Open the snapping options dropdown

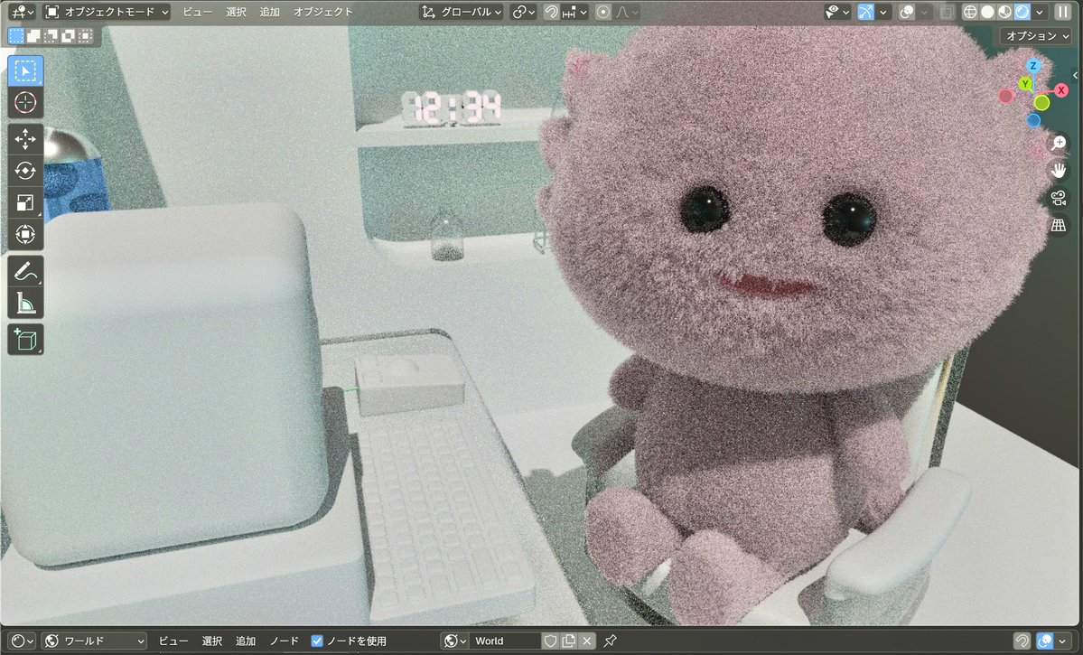coord(574,12)
